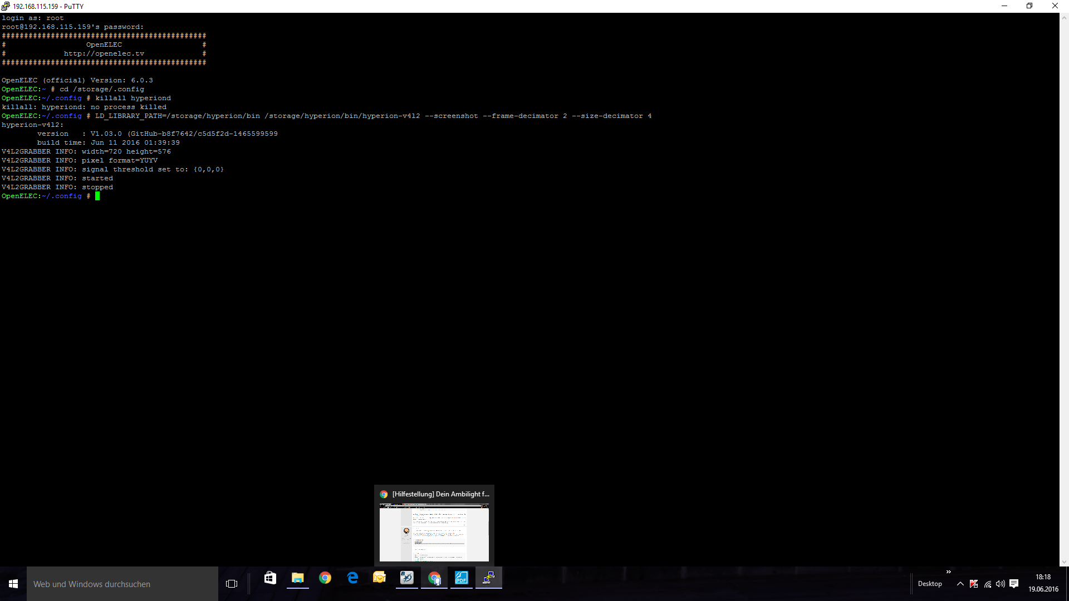Image resolution: width=1069 pixels, height=601 pixels.
Task: Open the Windows Start menu
Action: [x=13, y=584]
